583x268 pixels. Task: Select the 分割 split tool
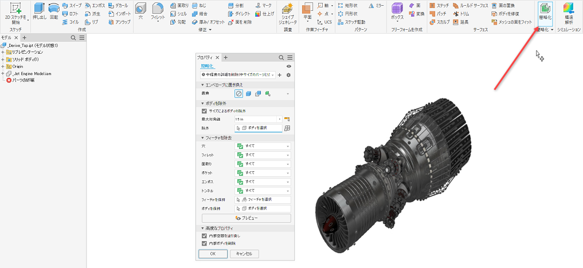click(237, 6)
